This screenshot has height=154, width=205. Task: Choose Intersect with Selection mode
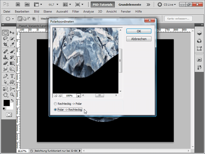pos(34,19)
